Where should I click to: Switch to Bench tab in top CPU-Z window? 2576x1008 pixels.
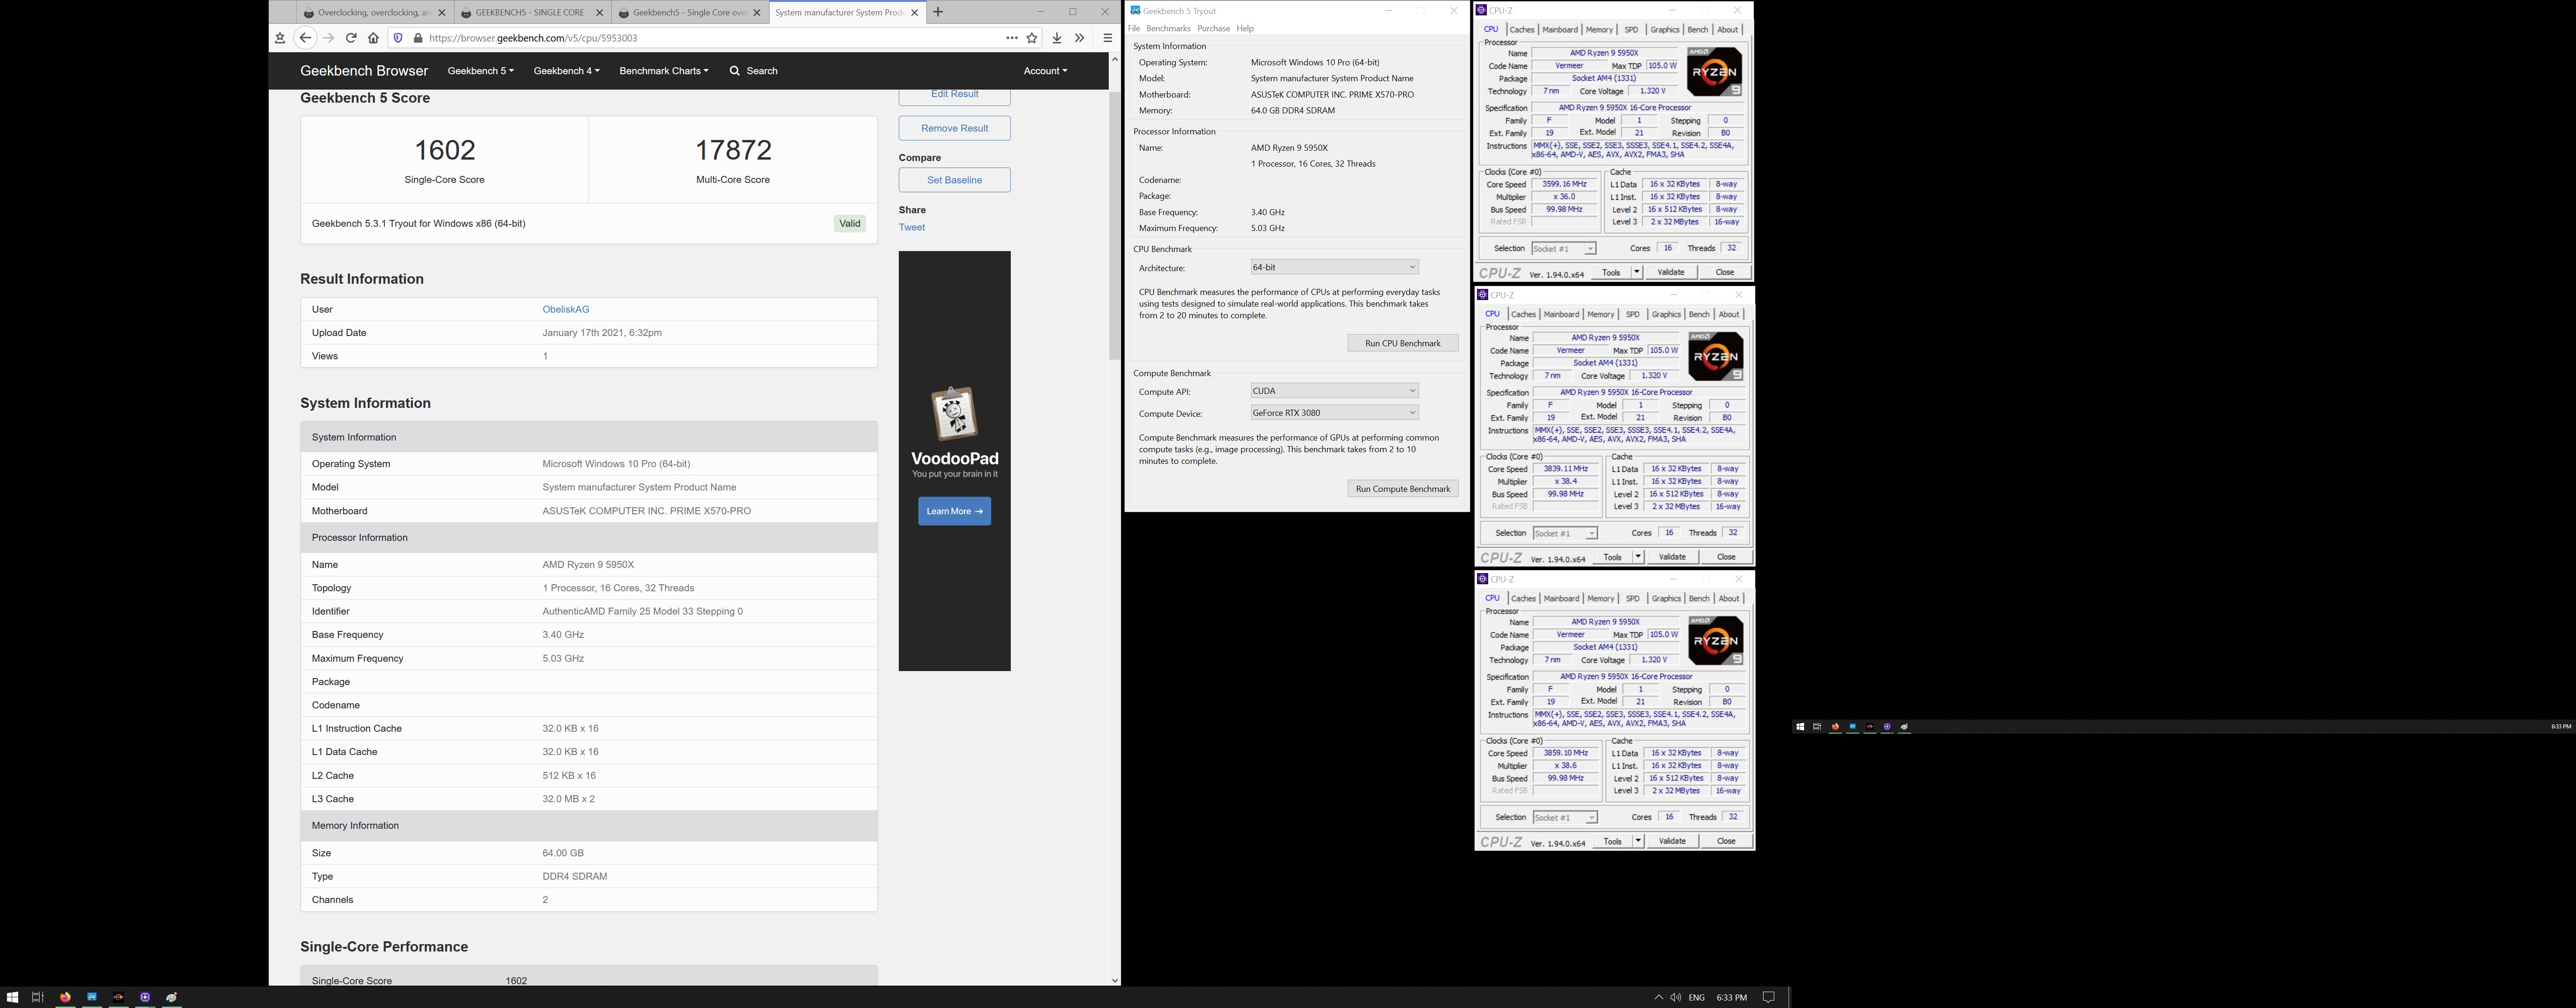pyautogui.click(x=1698, y=29)
